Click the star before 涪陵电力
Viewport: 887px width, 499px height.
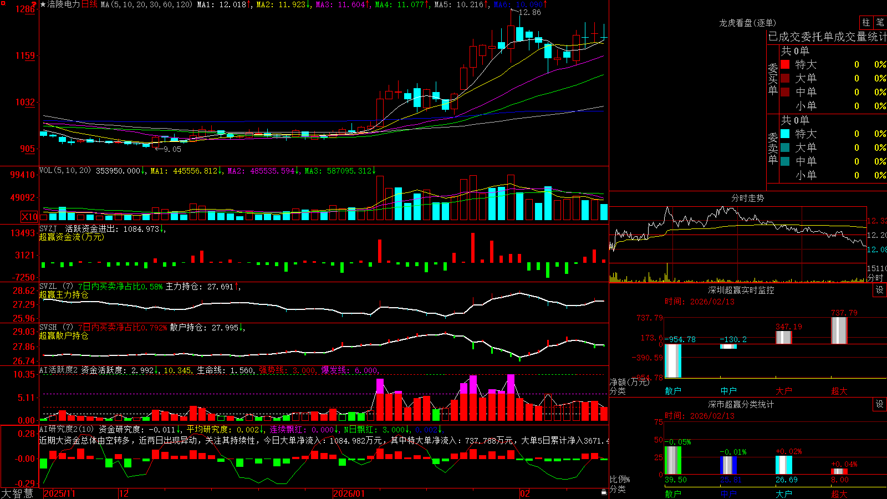click(x=43, y=4)
